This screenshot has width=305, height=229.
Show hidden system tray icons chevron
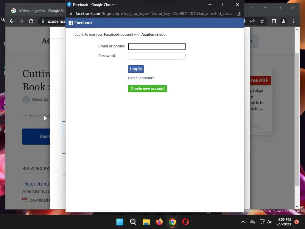243,222
